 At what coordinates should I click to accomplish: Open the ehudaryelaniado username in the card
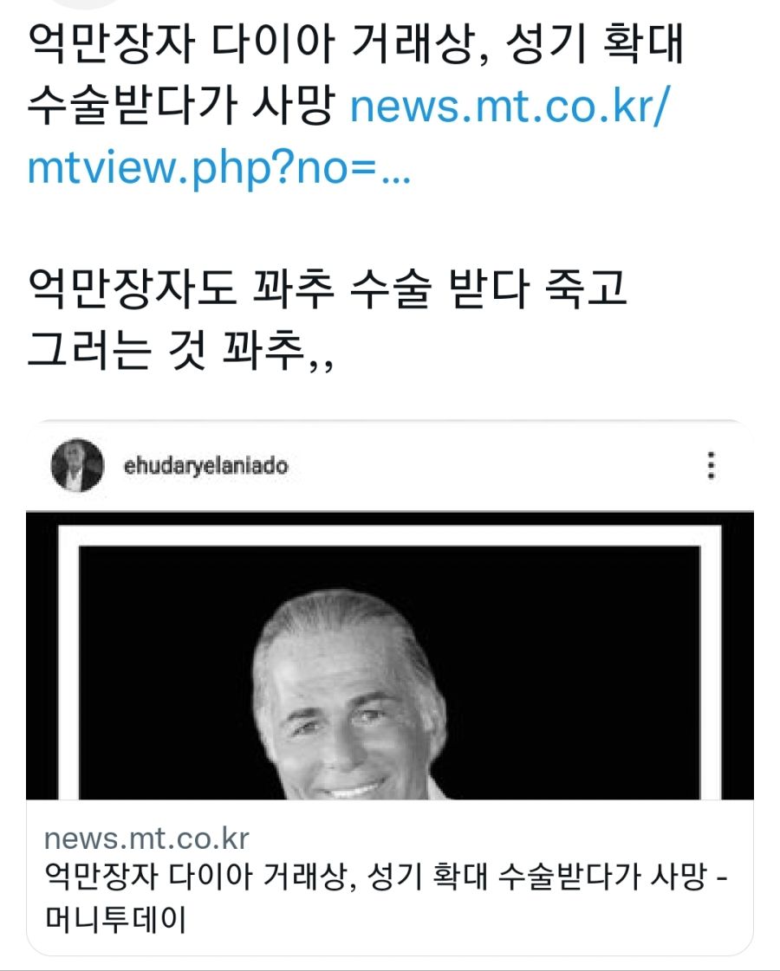(205, 466)
